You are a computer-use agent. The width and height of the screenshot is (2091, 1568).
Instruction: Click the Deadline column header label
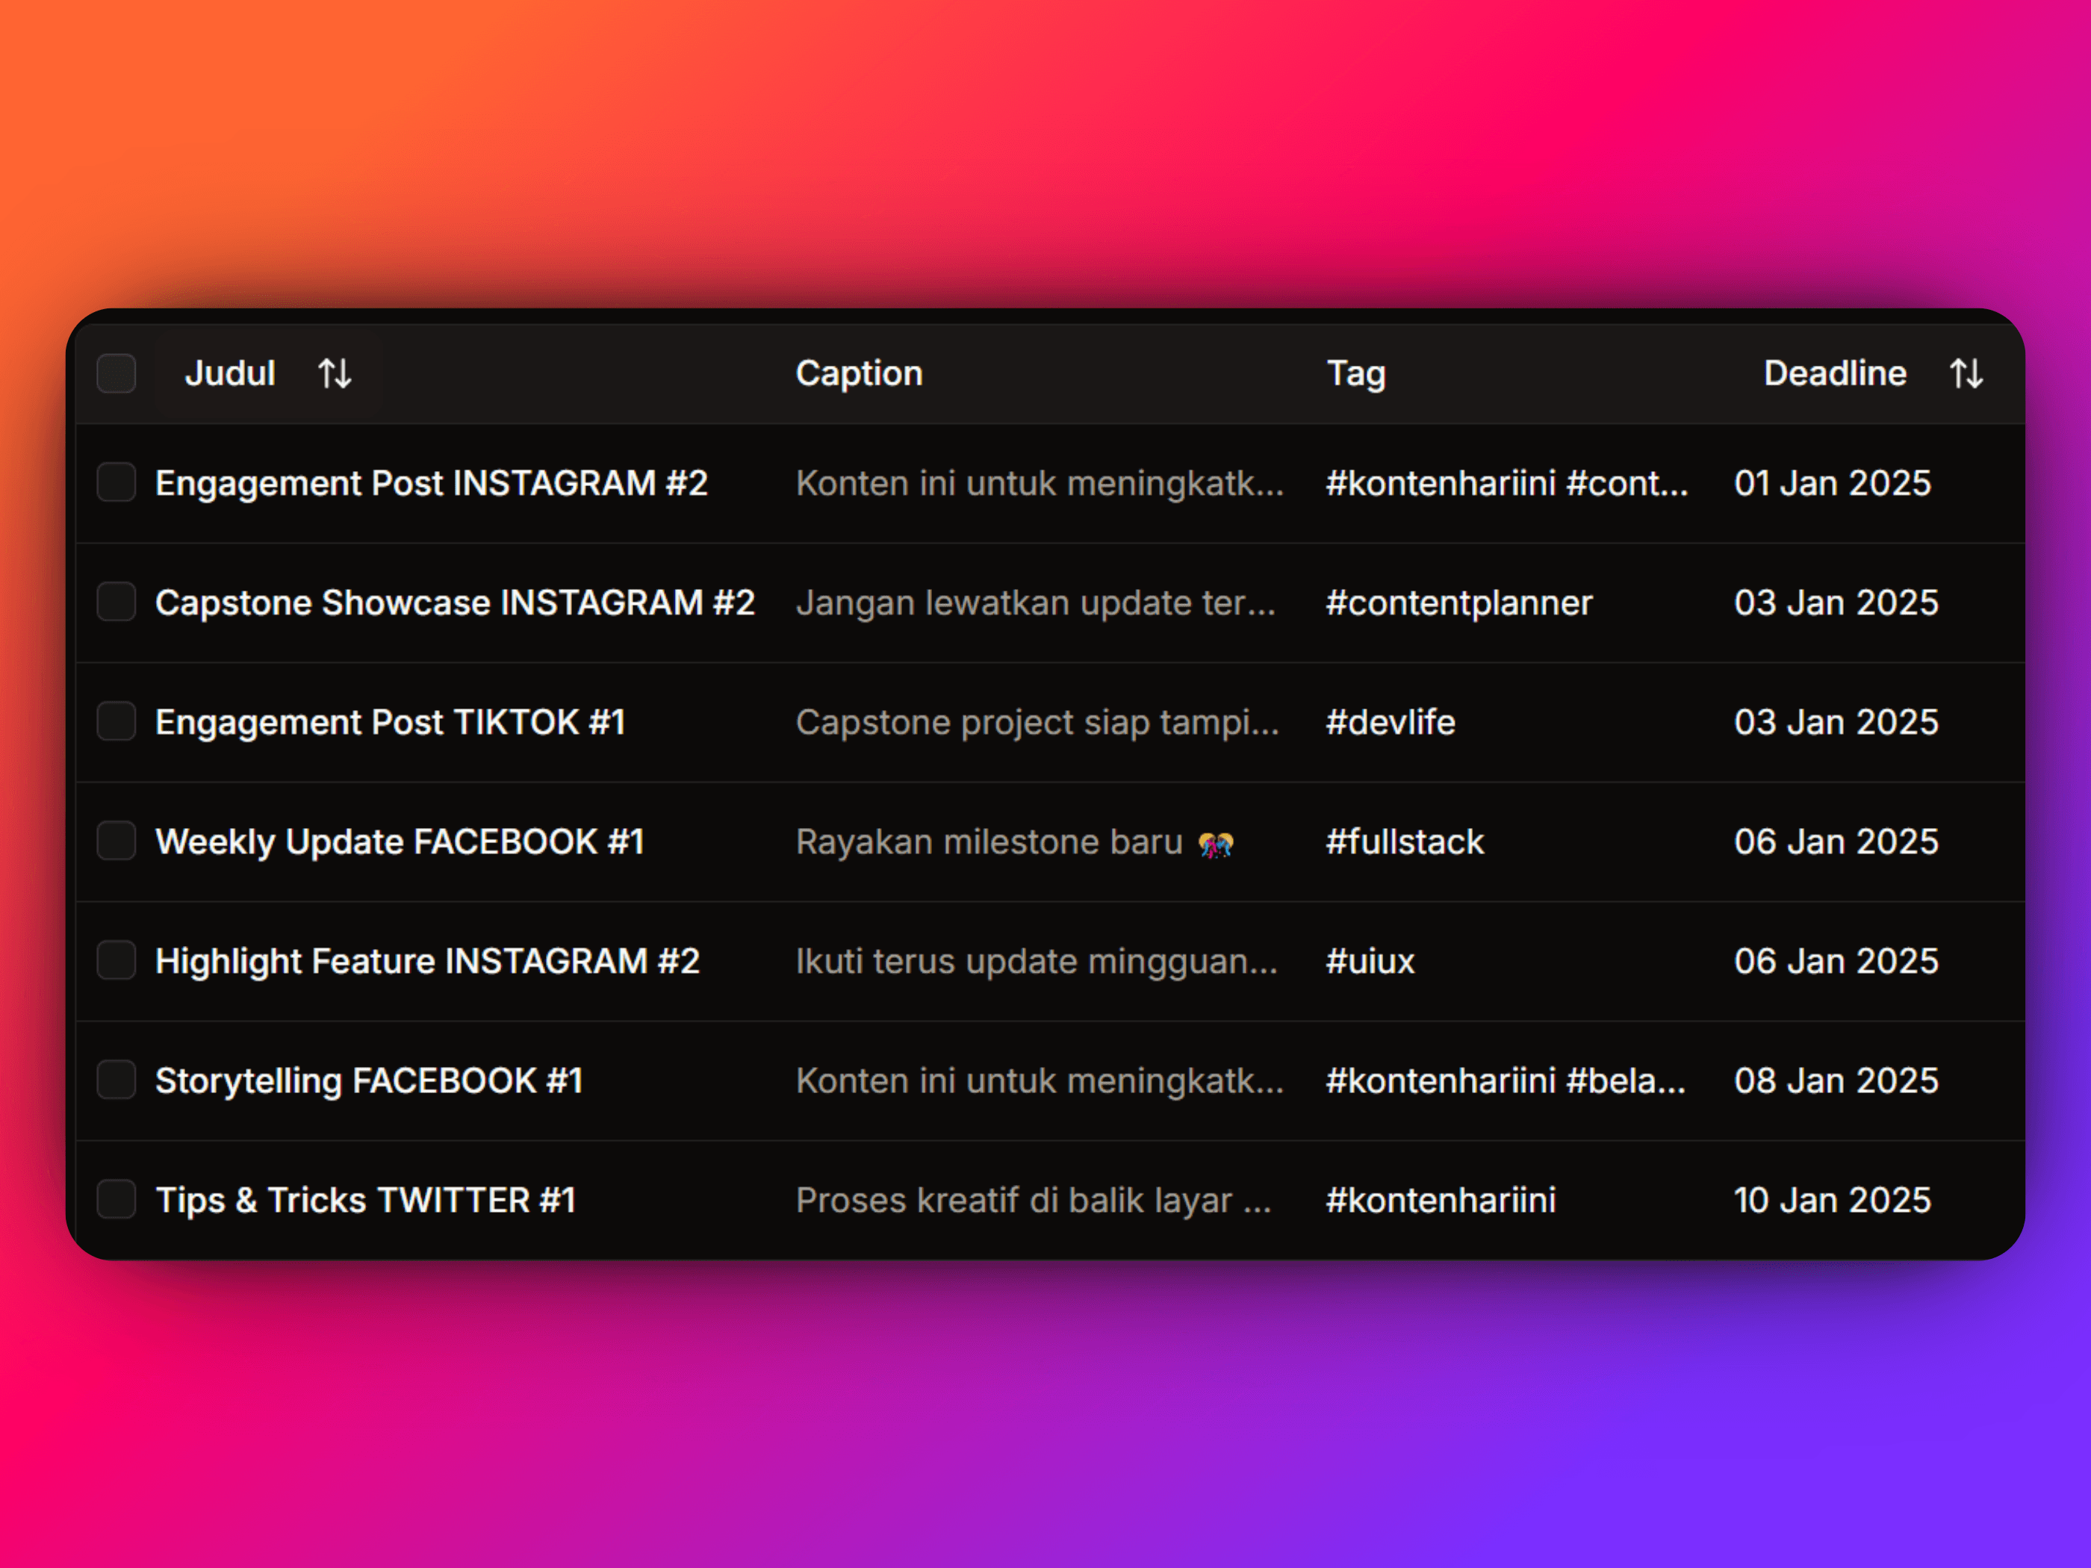pyautogui.click(x=1834, y=373)
